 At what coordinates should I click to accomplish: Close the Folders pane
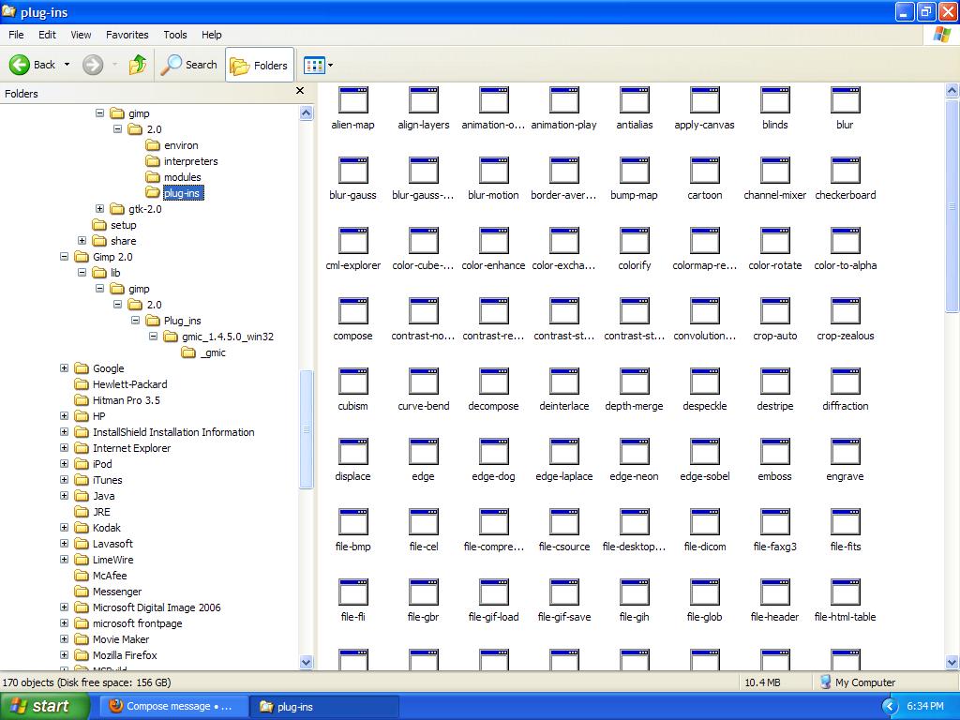[300, 91]
